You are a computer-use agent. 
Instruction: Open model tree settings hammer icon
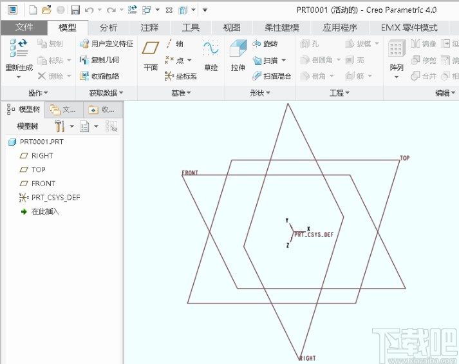point(59,126)
